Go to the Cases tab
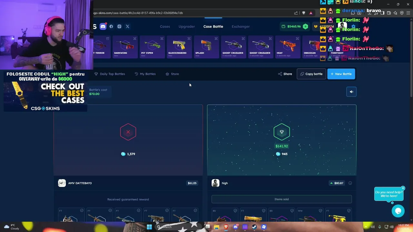The height and width of the screenshot is (232, 413). (x=165, y=26)
